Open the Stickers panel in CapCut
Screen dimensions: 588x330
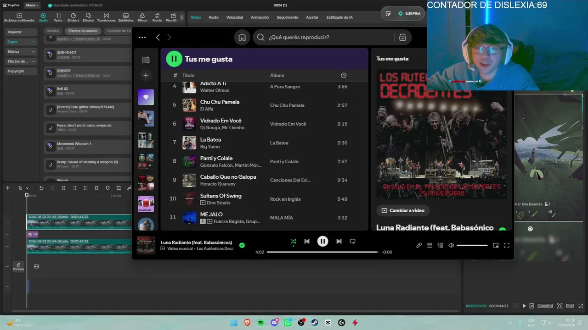(x=73, y=17)
